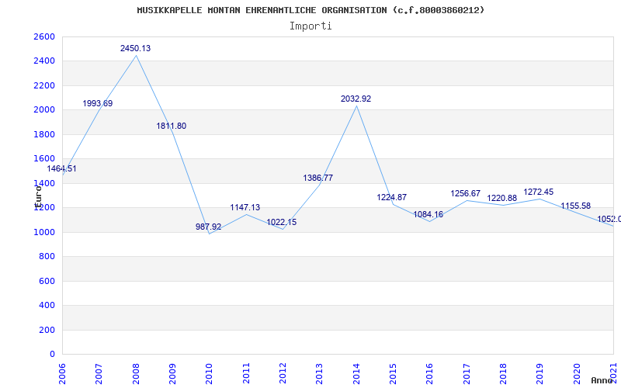The height and width of the screenshot is (388, 621).
Task: Select the 1155.58 data label
Action: [575, 206]
